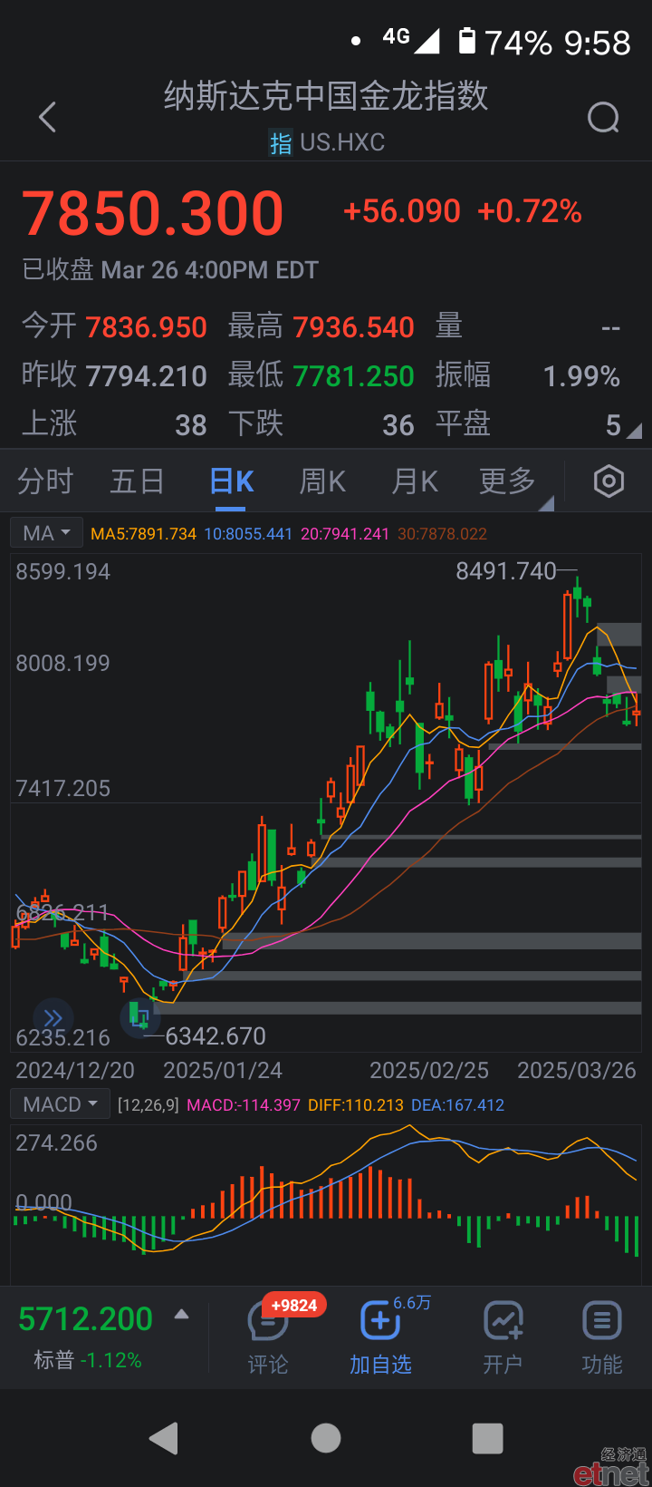Tap the 已收盘 Mar 26 status line
The height and width of the screenshot is (1487, 652).
[170, 270]
